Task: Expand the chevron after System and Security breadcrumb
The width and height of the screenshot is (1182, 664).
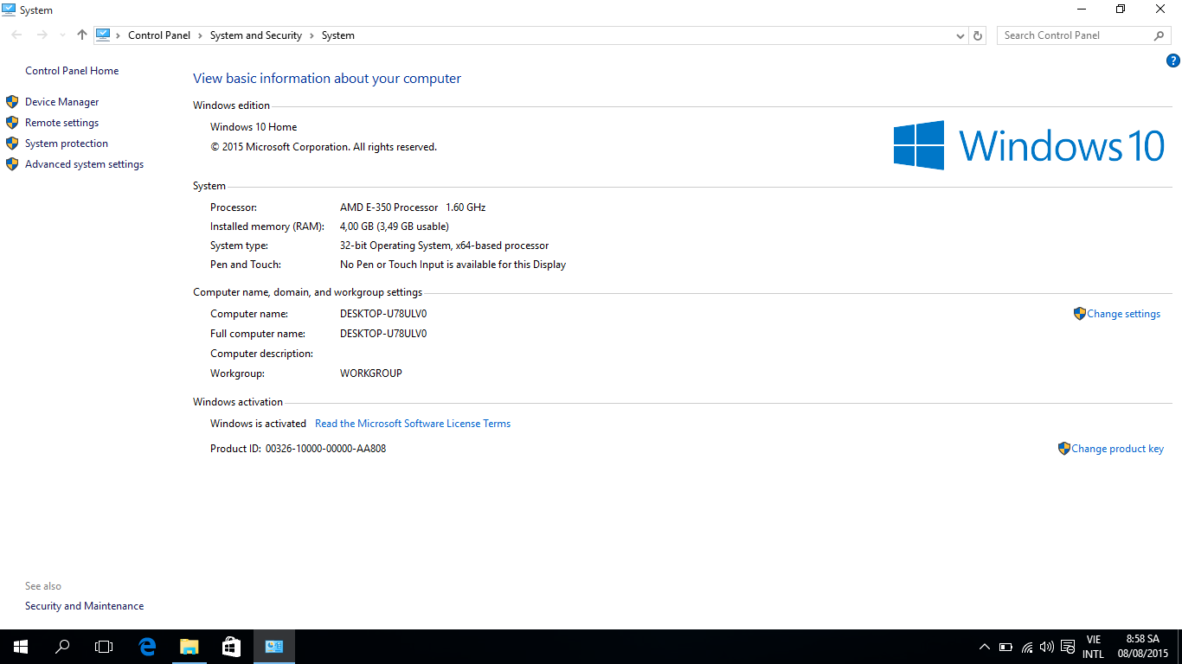Action: coord(312,35)
